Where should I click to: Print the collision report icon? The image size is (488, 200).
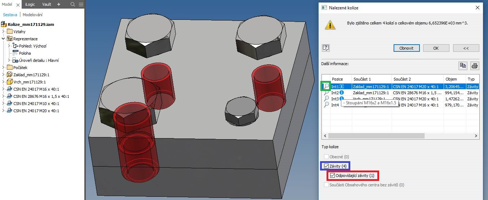point(475,65)
